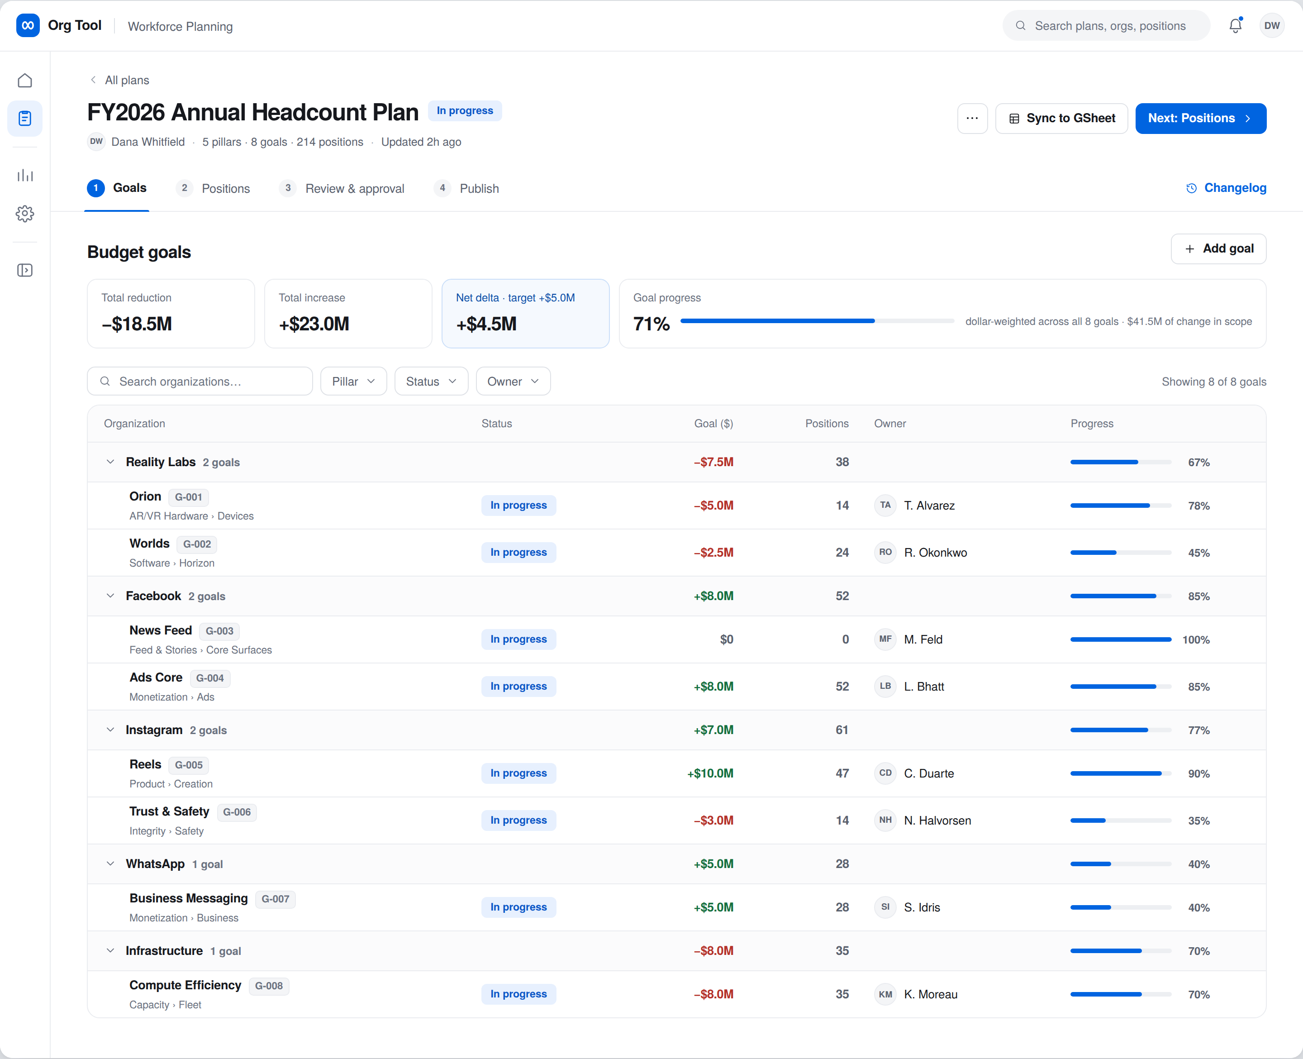
Task: Open the Analytics bar chart sidebar icon
Action: pos(25,176)
